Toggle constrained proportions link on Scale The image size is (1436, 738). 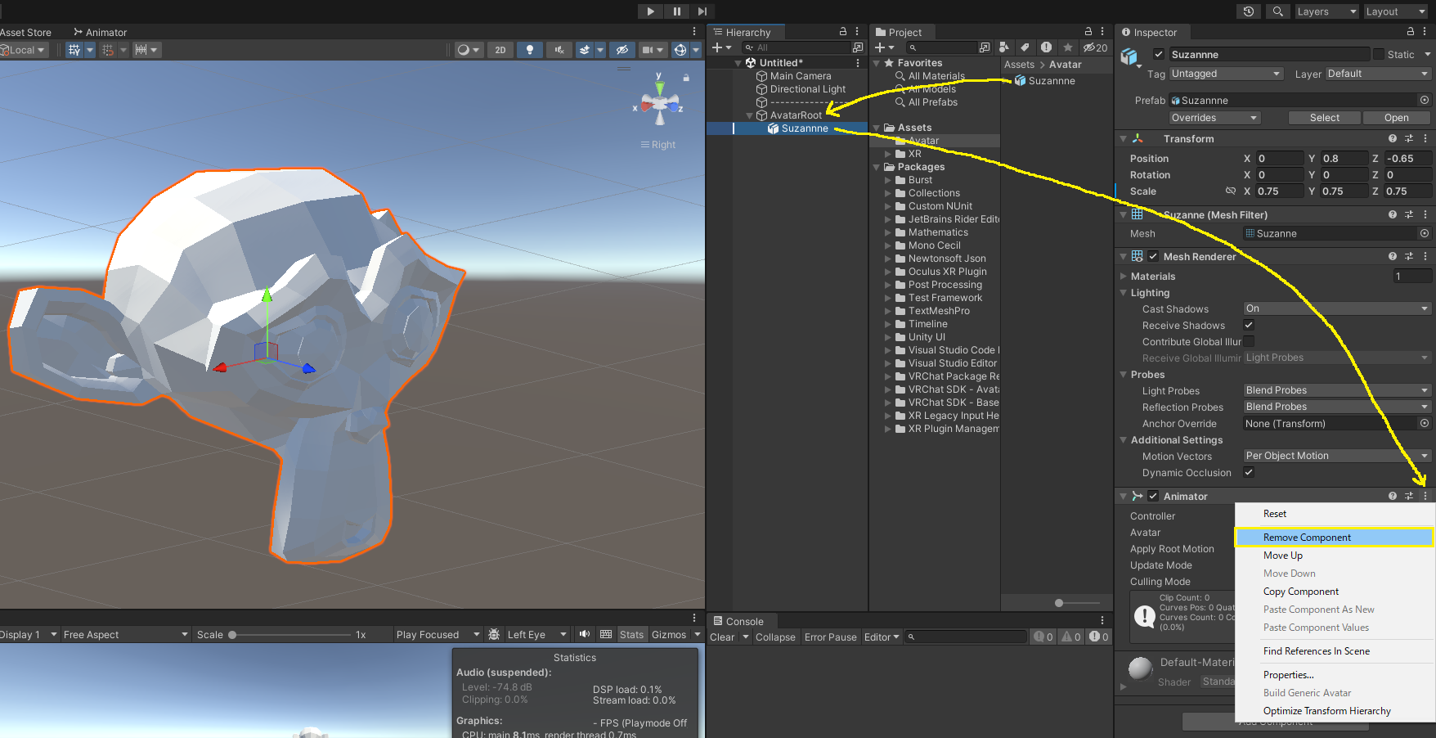pos(1231,191)
